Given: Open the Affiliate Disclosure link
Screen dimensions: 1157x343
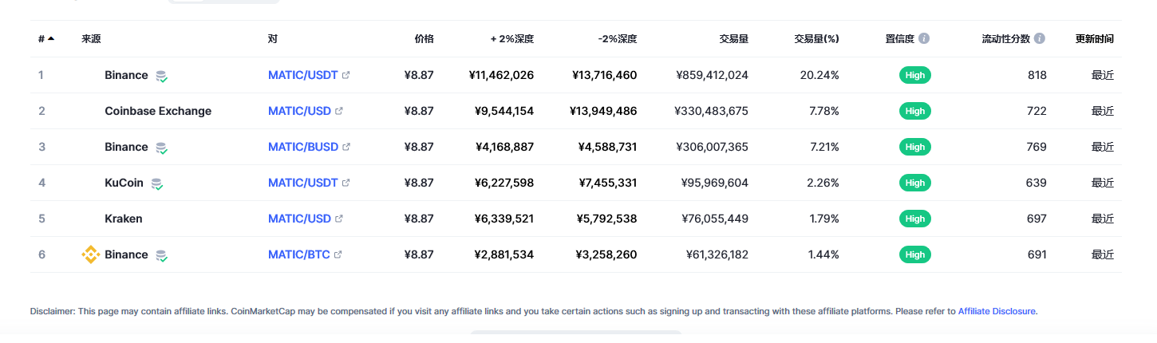Looking at the screenshot, I should [997, 311].
